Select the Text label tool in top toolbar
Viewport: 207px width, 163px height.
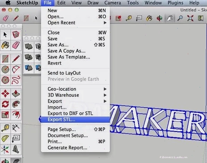pos(139,18)
